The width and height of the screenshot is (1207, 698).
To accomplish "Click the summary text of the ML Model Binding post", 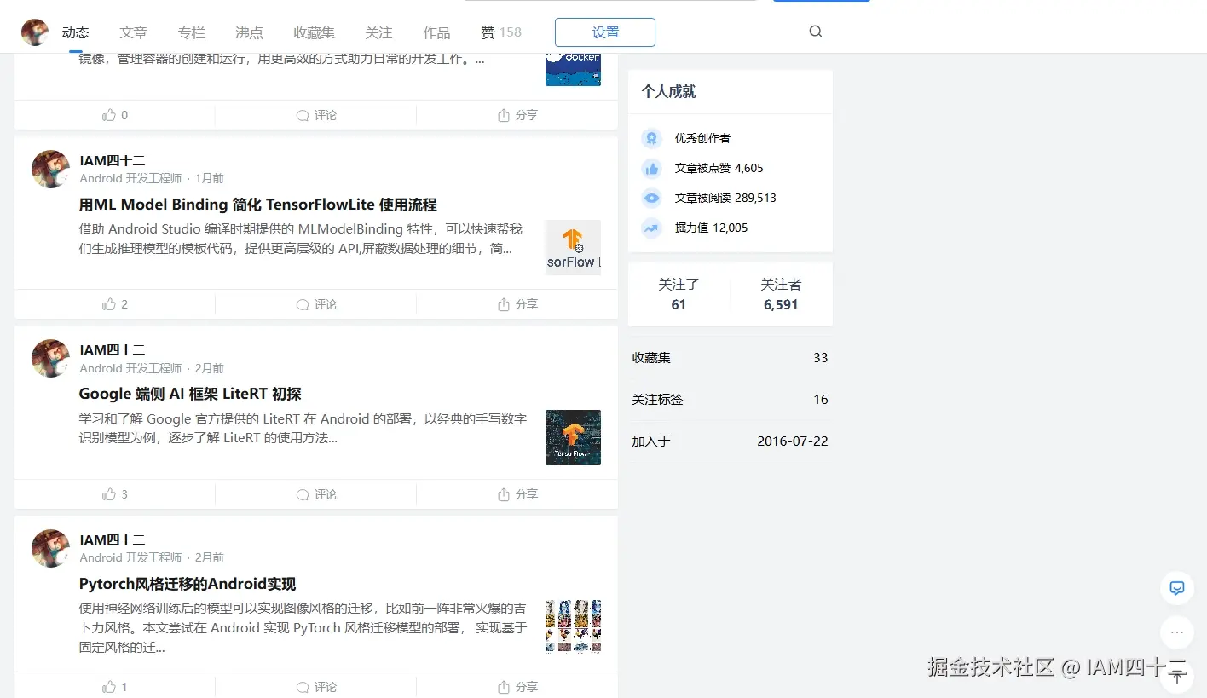I will pyautogui.click(x=301, y=239).
